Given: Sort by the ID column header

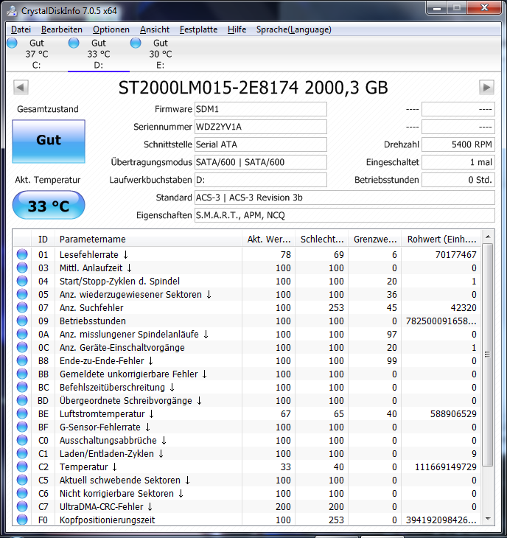Looking at the screenshot, I should click(x=43, y=239).
